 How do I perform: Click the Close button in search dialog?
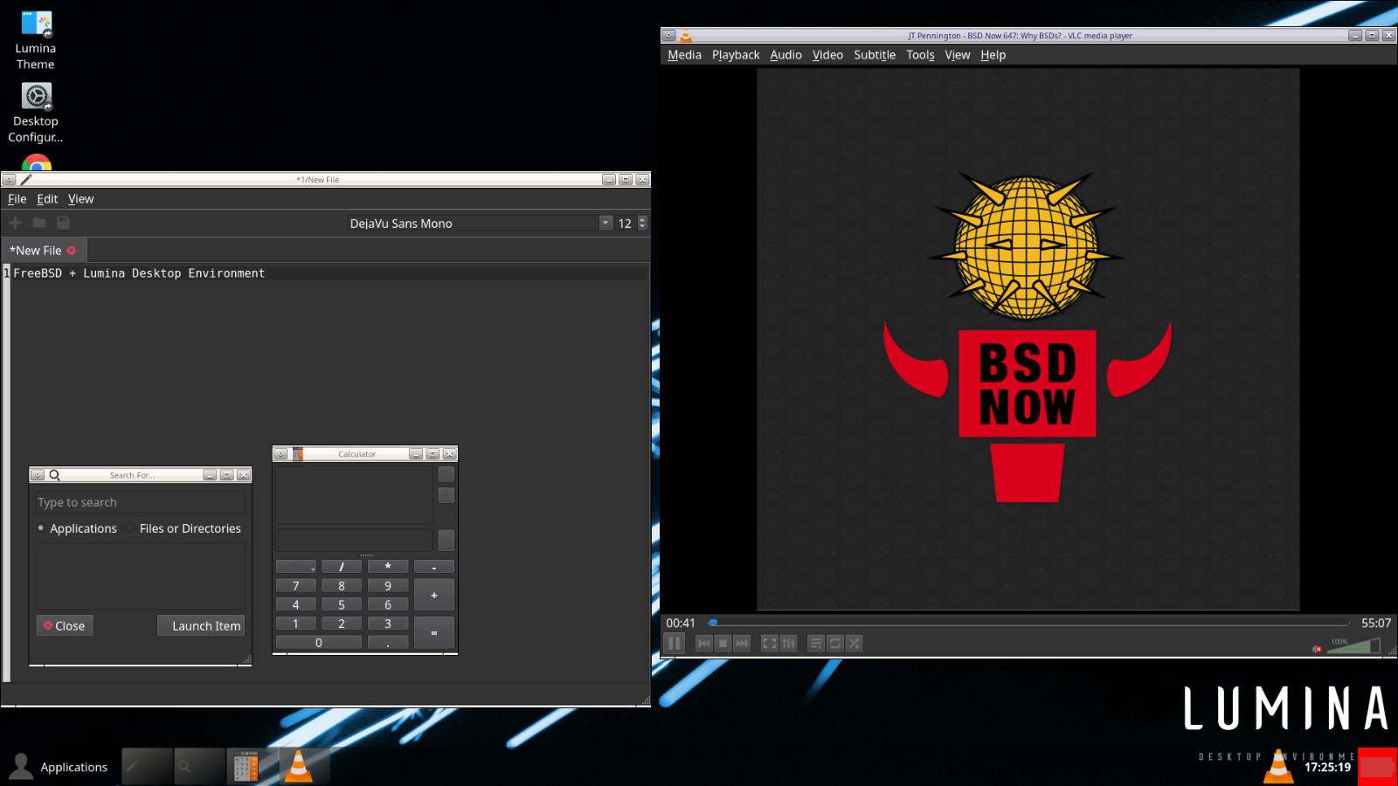coord(65,625)
